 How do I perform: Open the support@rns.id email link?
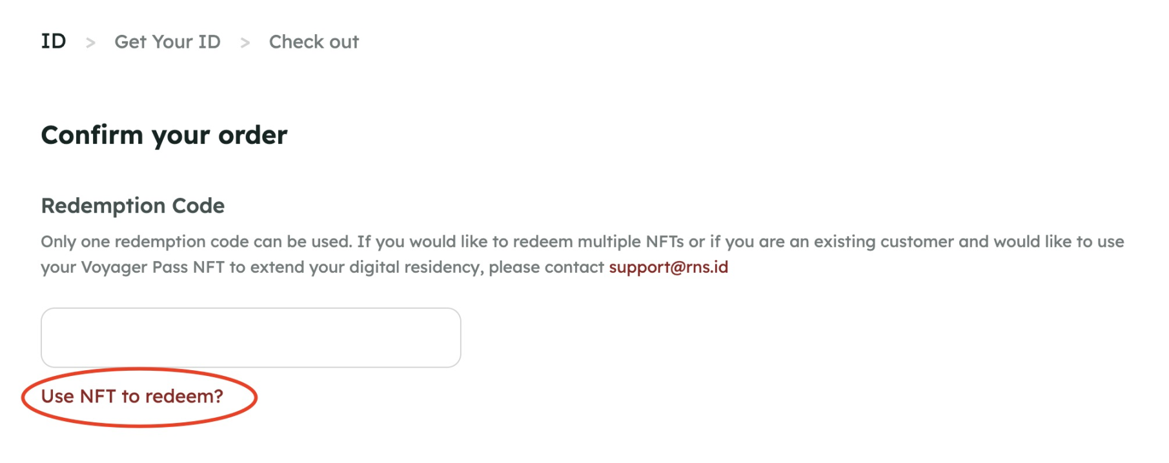[x=668, y=267]
